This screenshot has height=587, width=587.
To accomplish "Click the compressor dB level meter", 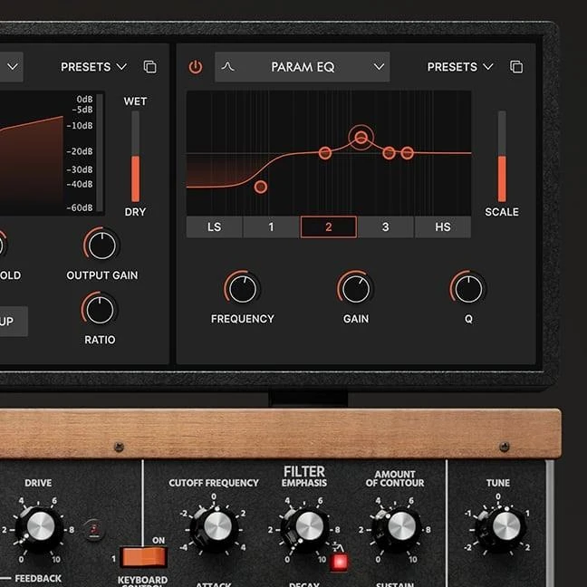I will [x=100, y=153].
